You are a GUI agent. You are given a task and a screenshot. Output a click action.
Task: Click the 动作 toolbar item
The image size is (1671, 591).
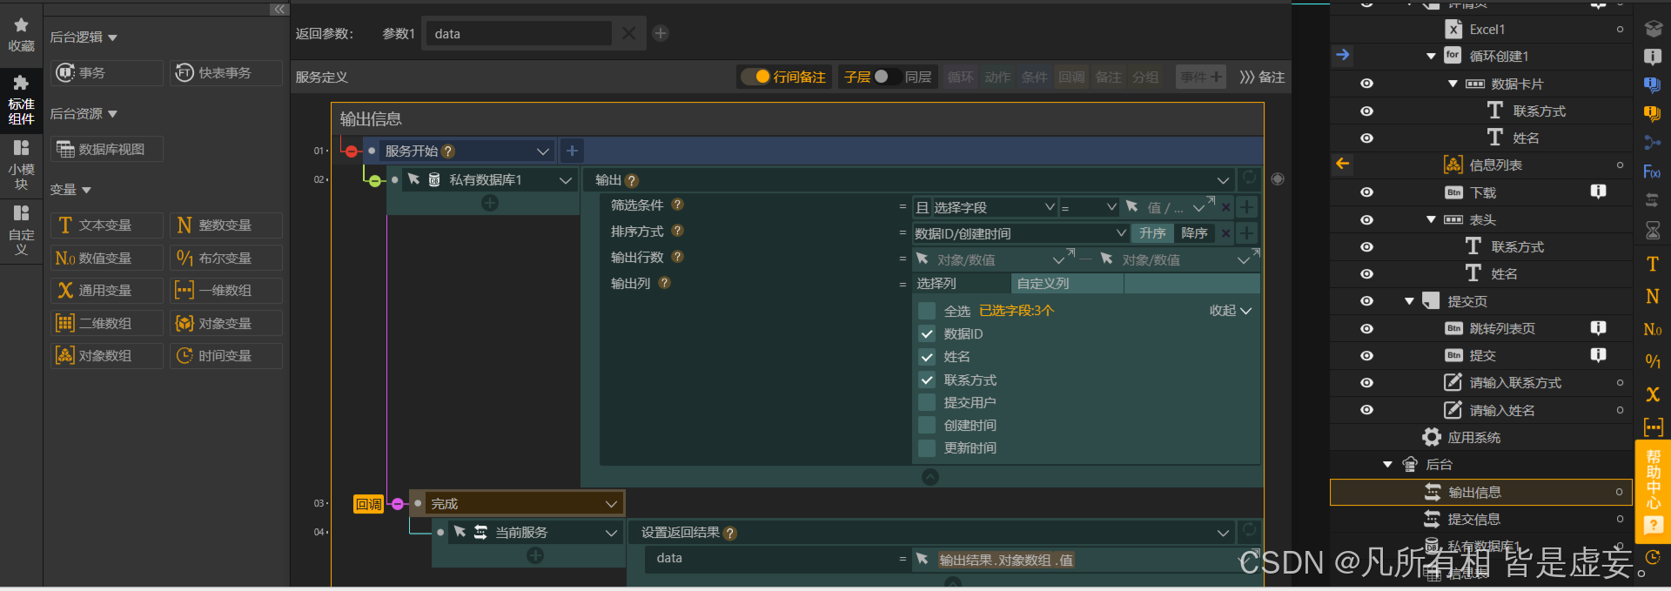(x=997, y=77)
